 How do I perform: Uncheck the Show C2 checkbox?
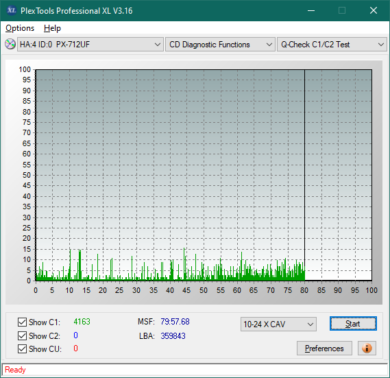click(x=22, y=335)
